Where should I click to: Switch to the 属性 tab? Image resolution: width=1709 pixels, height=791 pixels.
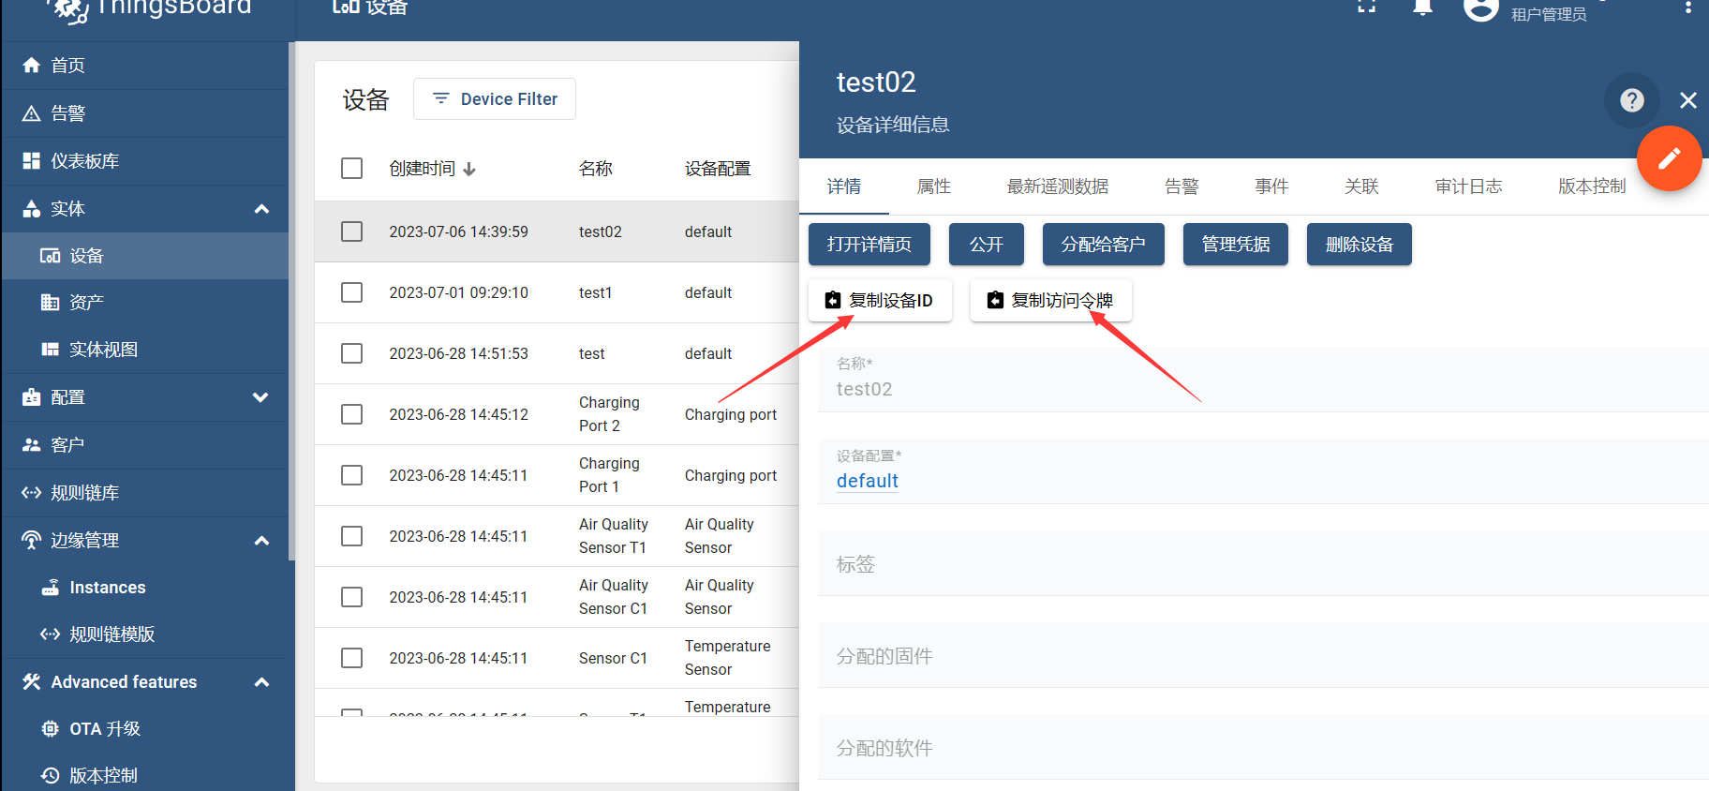[934, 187]
